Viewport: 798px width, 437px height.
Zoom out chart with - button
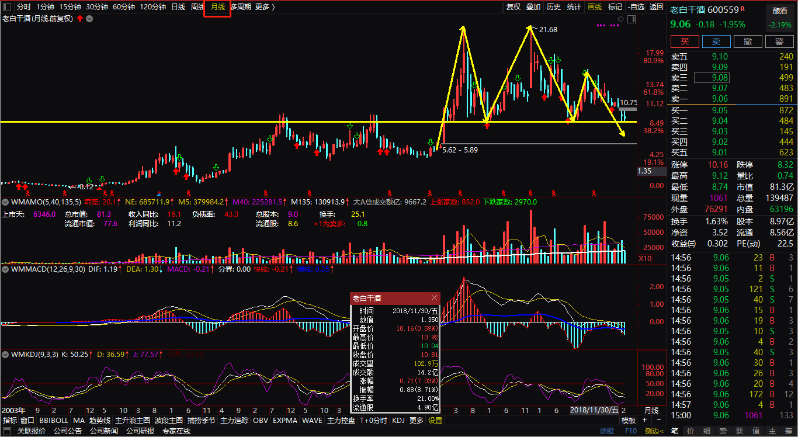coord(660,420)
